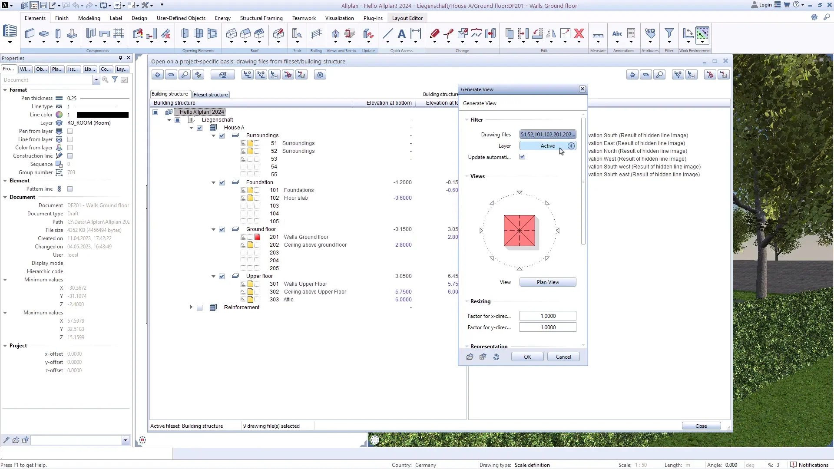Collapse the Surroundings tree node
Viewport: 834px width, 469px height.
213,135
